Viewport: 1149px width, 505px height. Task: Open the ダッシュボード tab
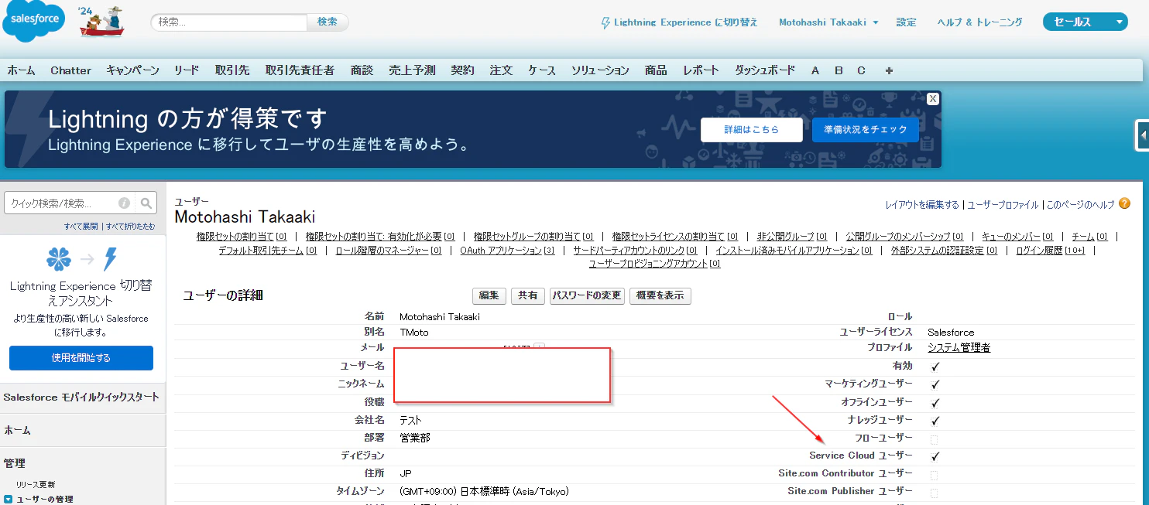pyautogui.click(x=765, y=70)
